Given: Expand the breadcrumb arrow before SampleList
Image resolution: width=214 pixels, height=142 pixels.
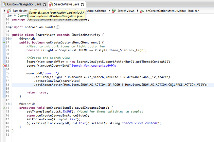Looking at the screenshot, I should pos(4,11).
